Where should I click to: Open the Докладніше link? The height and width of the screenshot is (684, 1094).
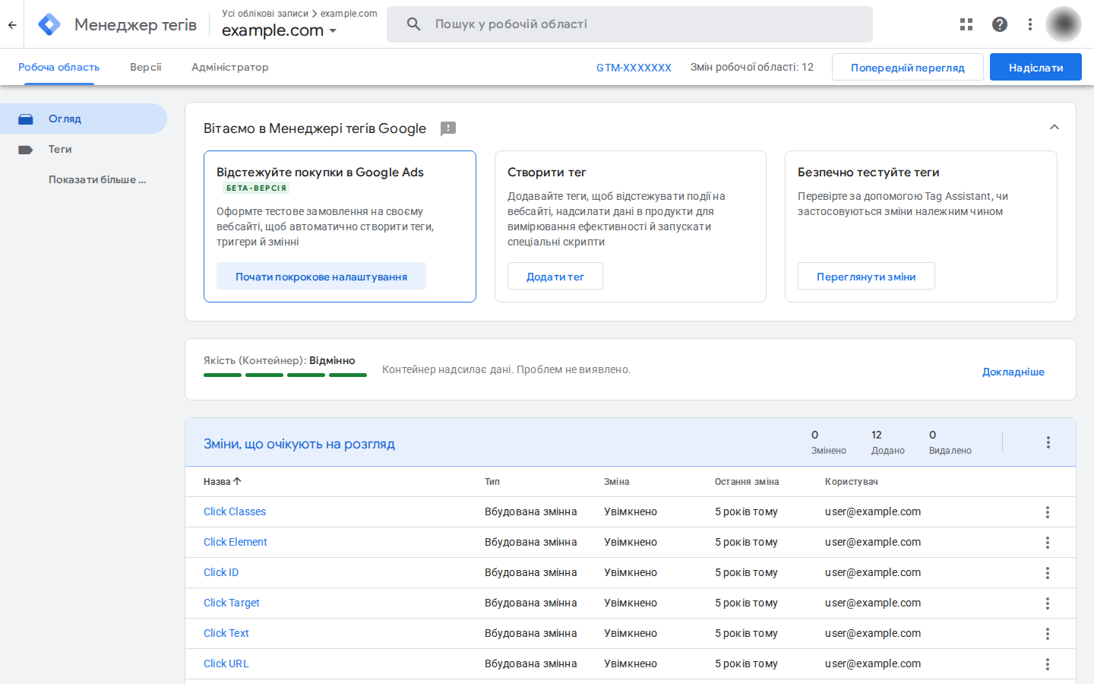point(1013,372)
